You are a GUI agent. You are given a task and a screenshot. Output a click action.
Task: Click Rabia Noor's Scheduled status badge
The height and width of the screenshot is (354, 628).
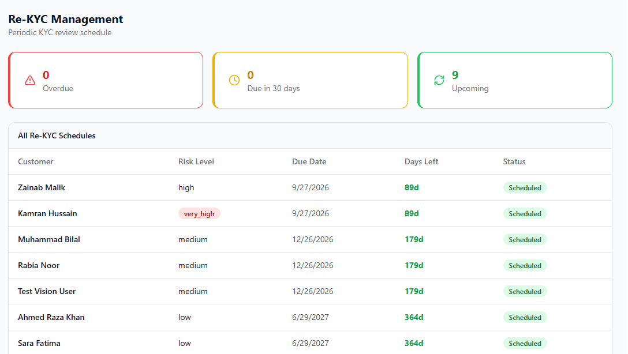click(x=525, y=266)
